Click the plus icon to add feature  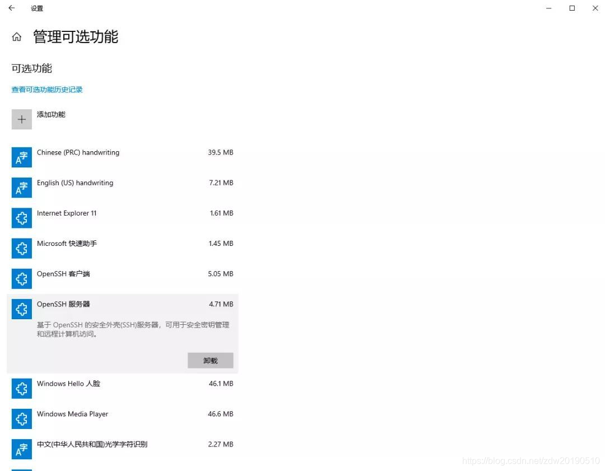22,119
